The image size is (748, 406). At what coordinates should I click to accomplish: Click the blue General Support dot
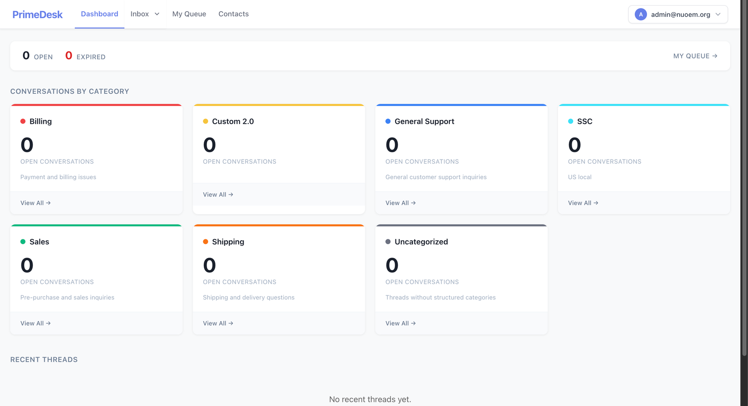(388, 121)
